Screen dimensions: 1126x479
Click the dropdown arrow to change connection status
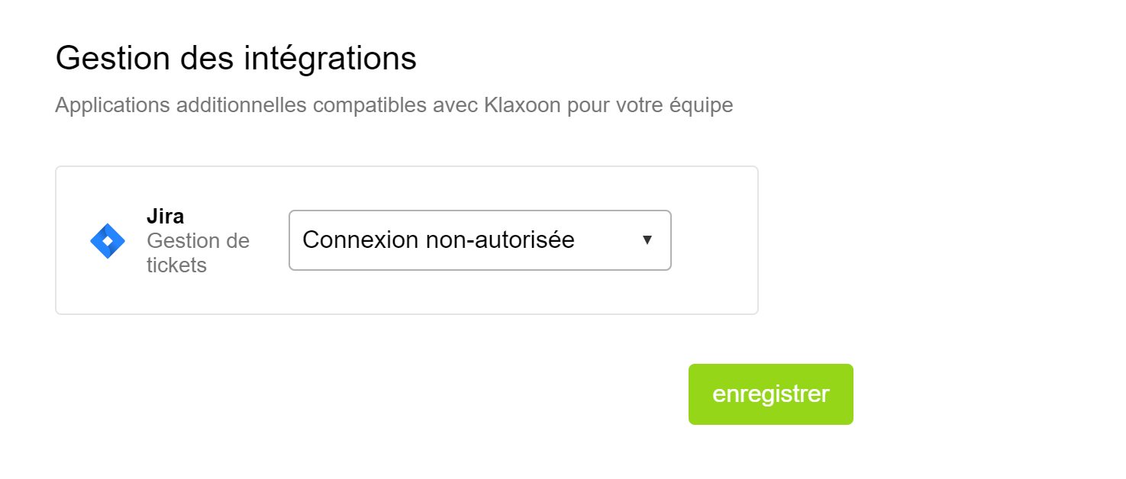point(647,240)
